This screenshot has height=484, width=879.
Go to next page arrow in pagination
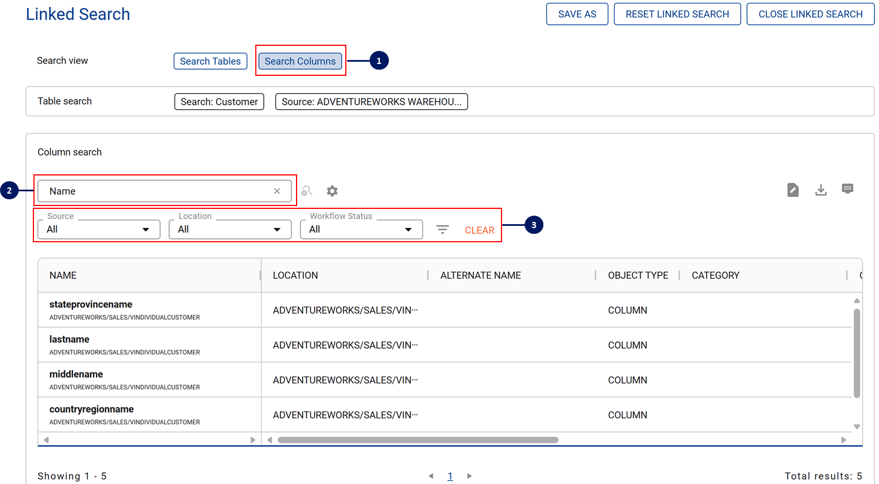coord(469,476)
